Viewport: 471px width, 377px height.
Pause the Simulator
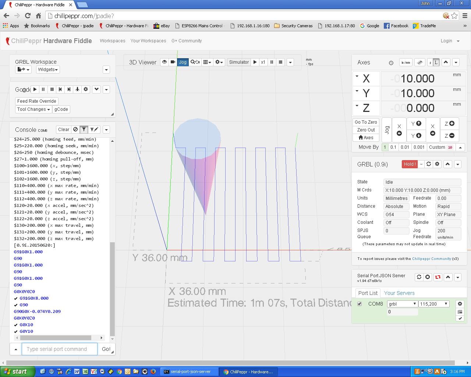[272, 62]
